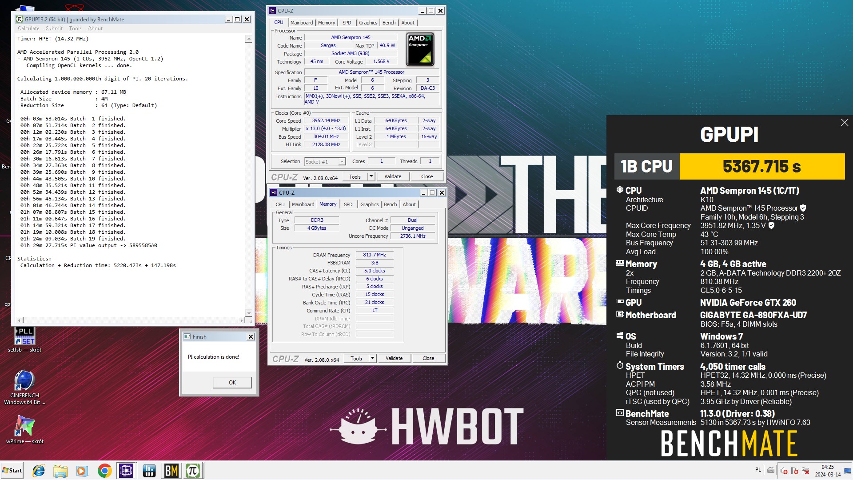The width and height of the screenshot is (853, 480).
Task: Click GPUPI log scroll down arrow
Action: coord(249,313)
